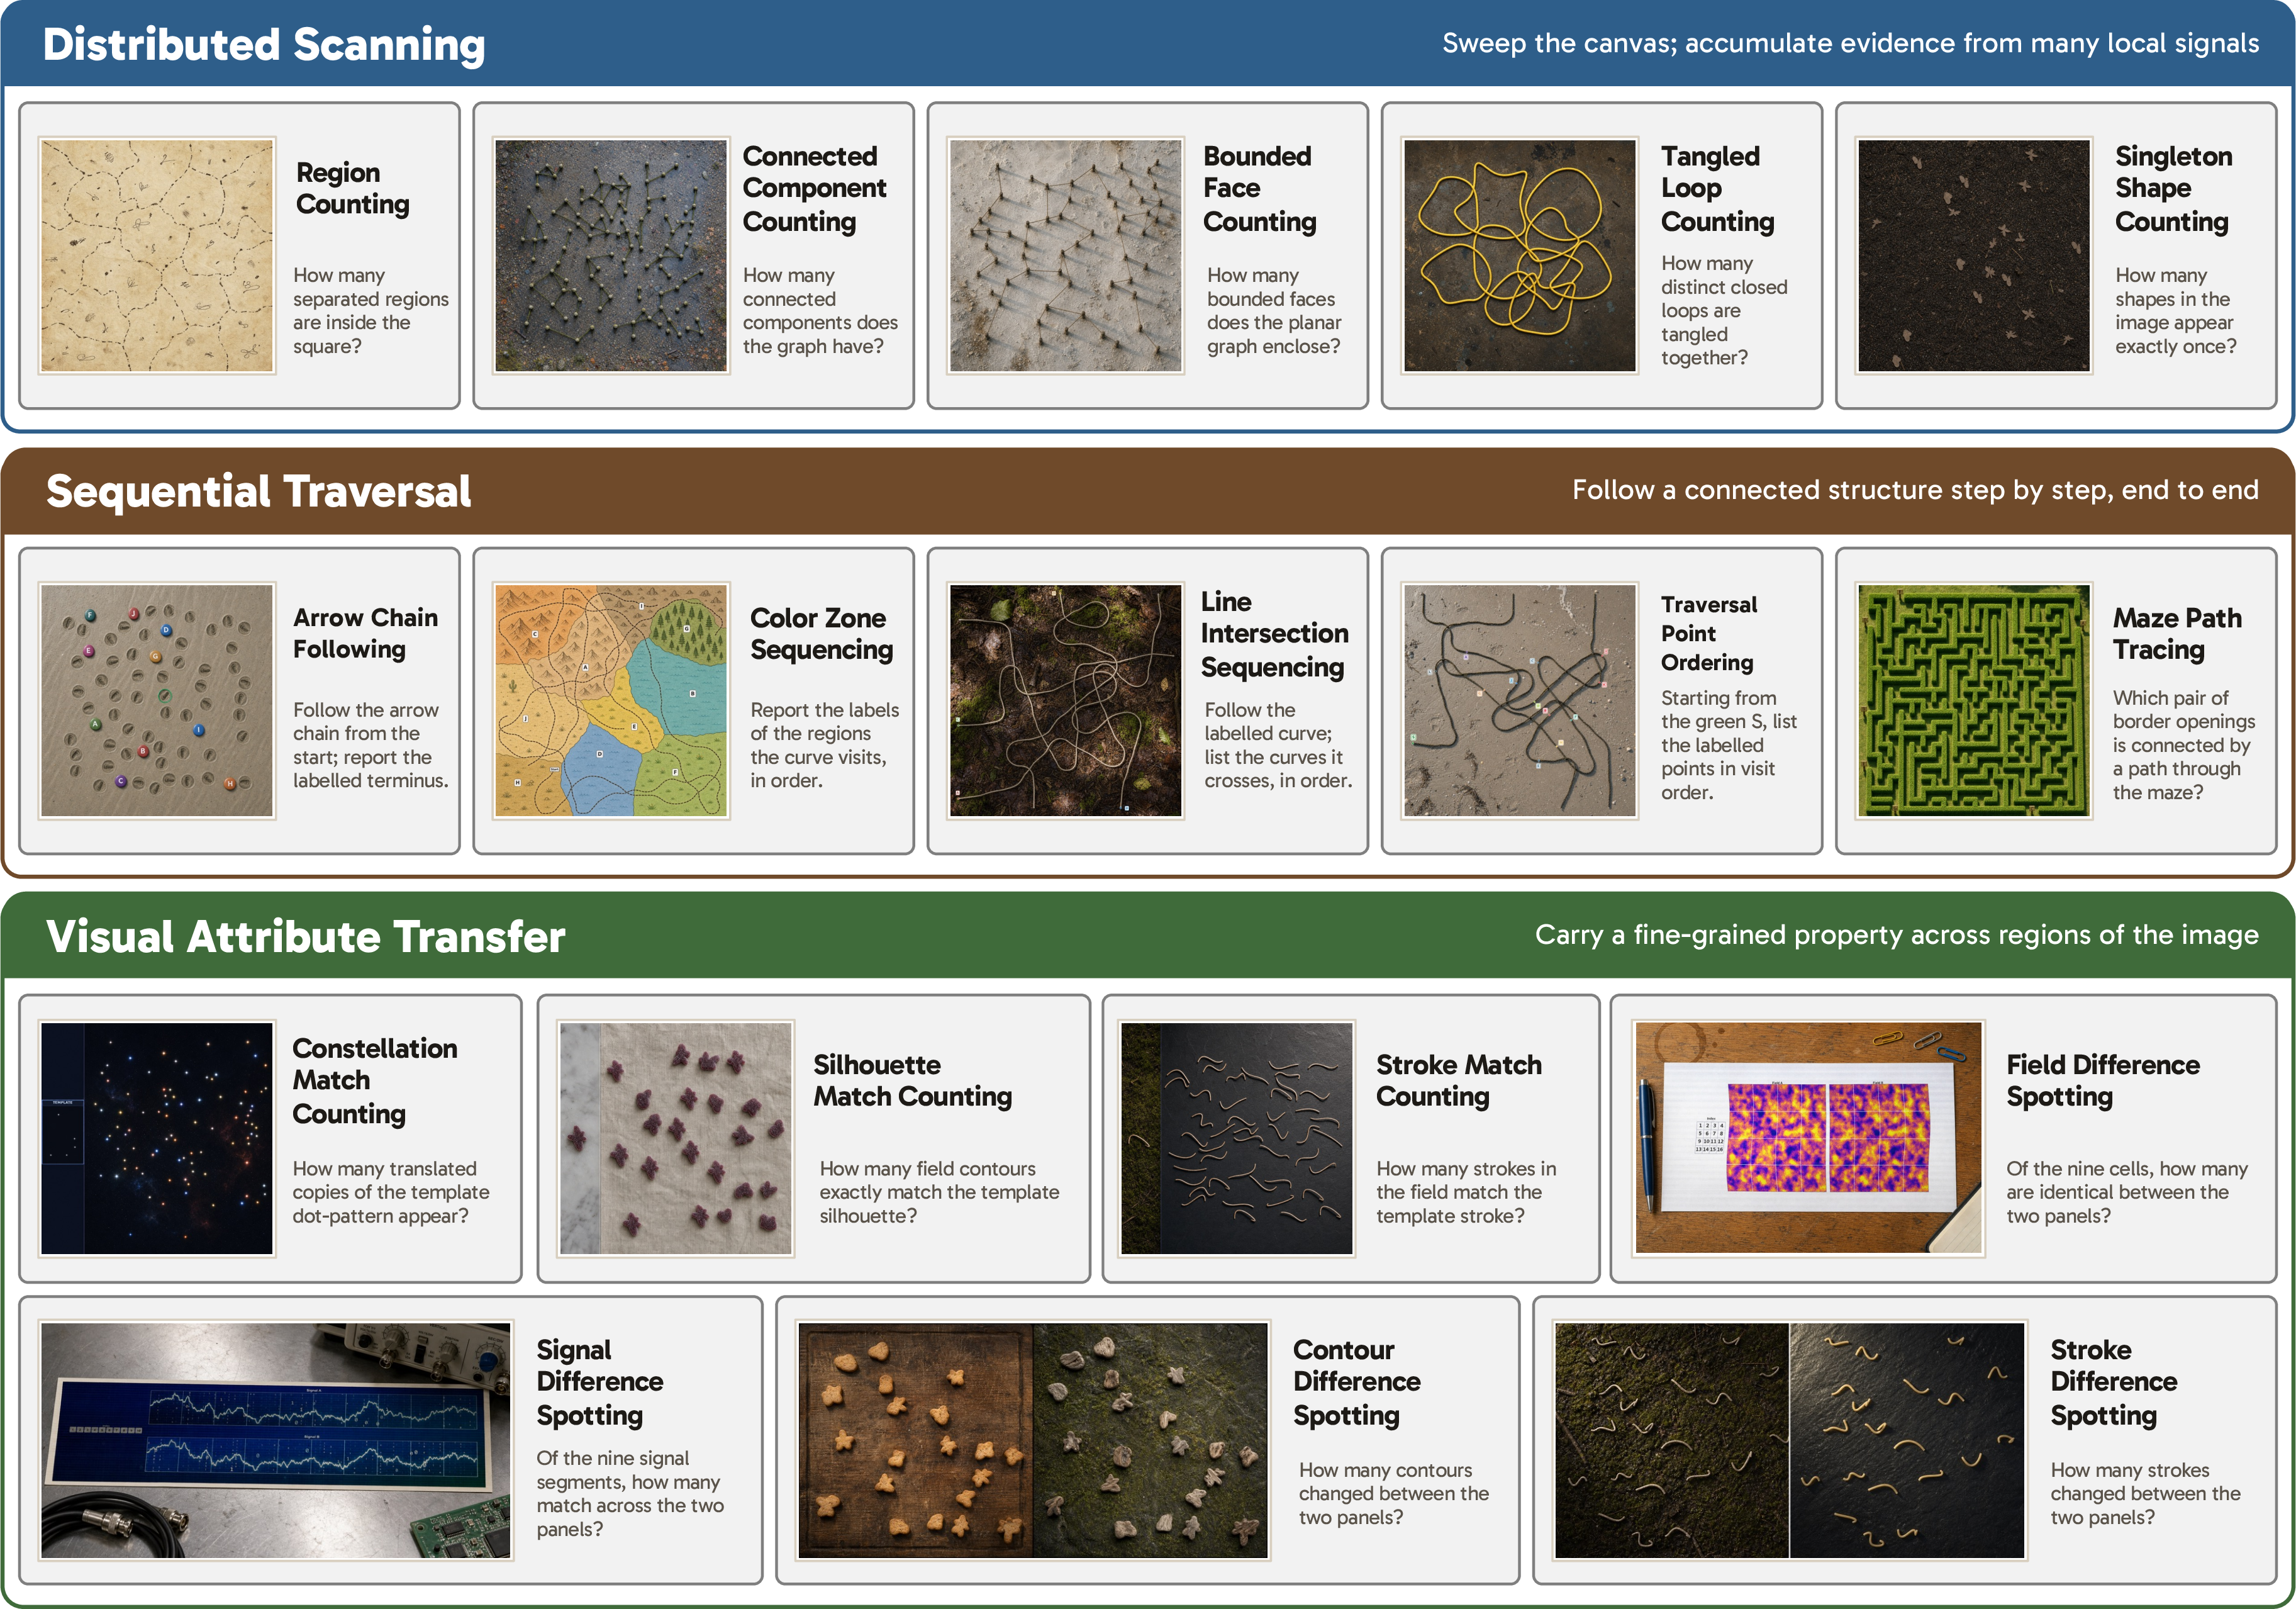The width and height of the screenshot is (2296, 1609).
Task: Click the Region Counting title
Action: click(353, 188)
